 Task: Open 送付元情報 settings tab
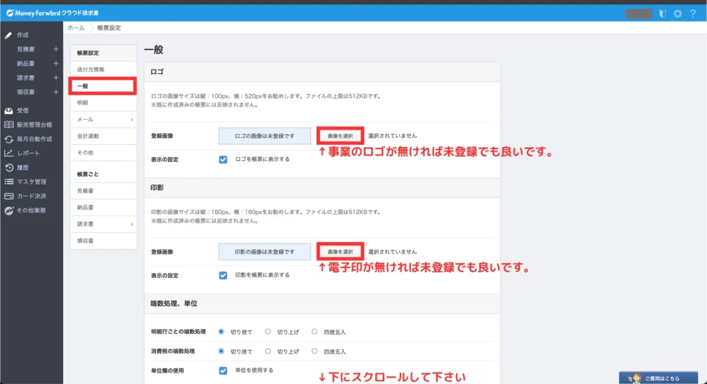click(x=91, y=70)
